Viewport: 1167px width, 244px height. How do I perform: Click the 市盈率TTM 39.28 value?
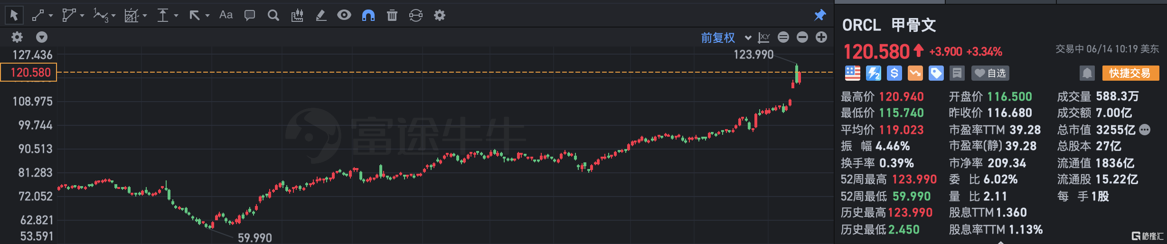coord(1025,130)
